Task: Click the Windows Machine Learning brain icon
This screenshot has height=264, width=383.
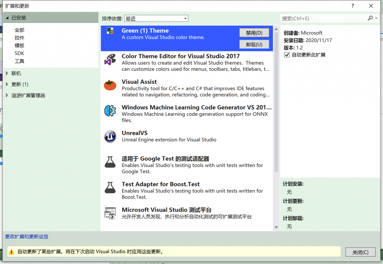Action: pyautogui.click(x=110, y=111)
